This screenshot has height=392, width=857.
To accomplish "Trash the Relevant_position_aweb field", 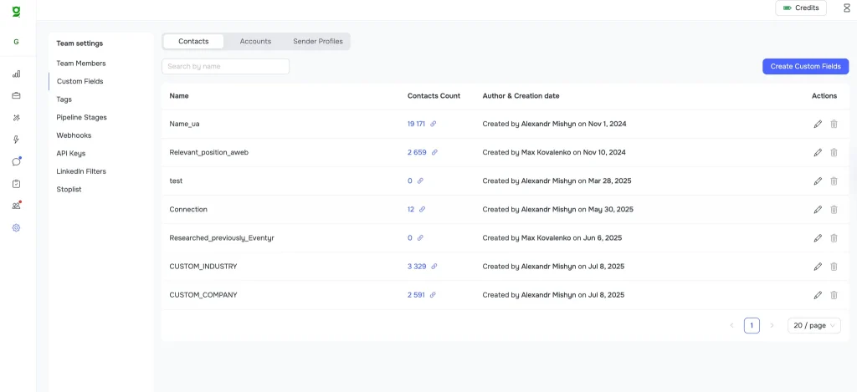I will (x=834, y=152).
